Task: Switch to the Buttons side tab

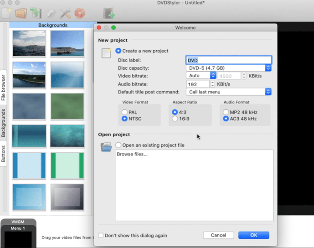Action: (x=4, y=154)
